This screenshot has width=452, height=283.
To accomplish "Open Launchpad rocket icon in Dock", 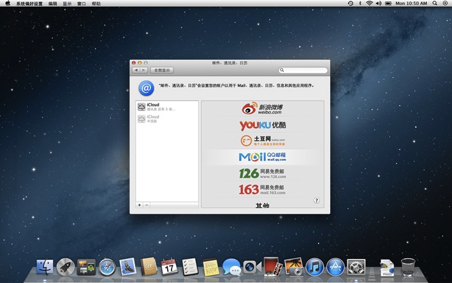I will pyautogui.click(x=66, y=267).
